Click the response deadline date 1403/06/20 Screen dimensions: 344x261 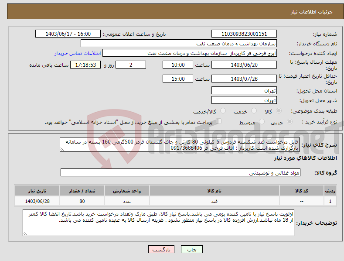coord(244,65)
